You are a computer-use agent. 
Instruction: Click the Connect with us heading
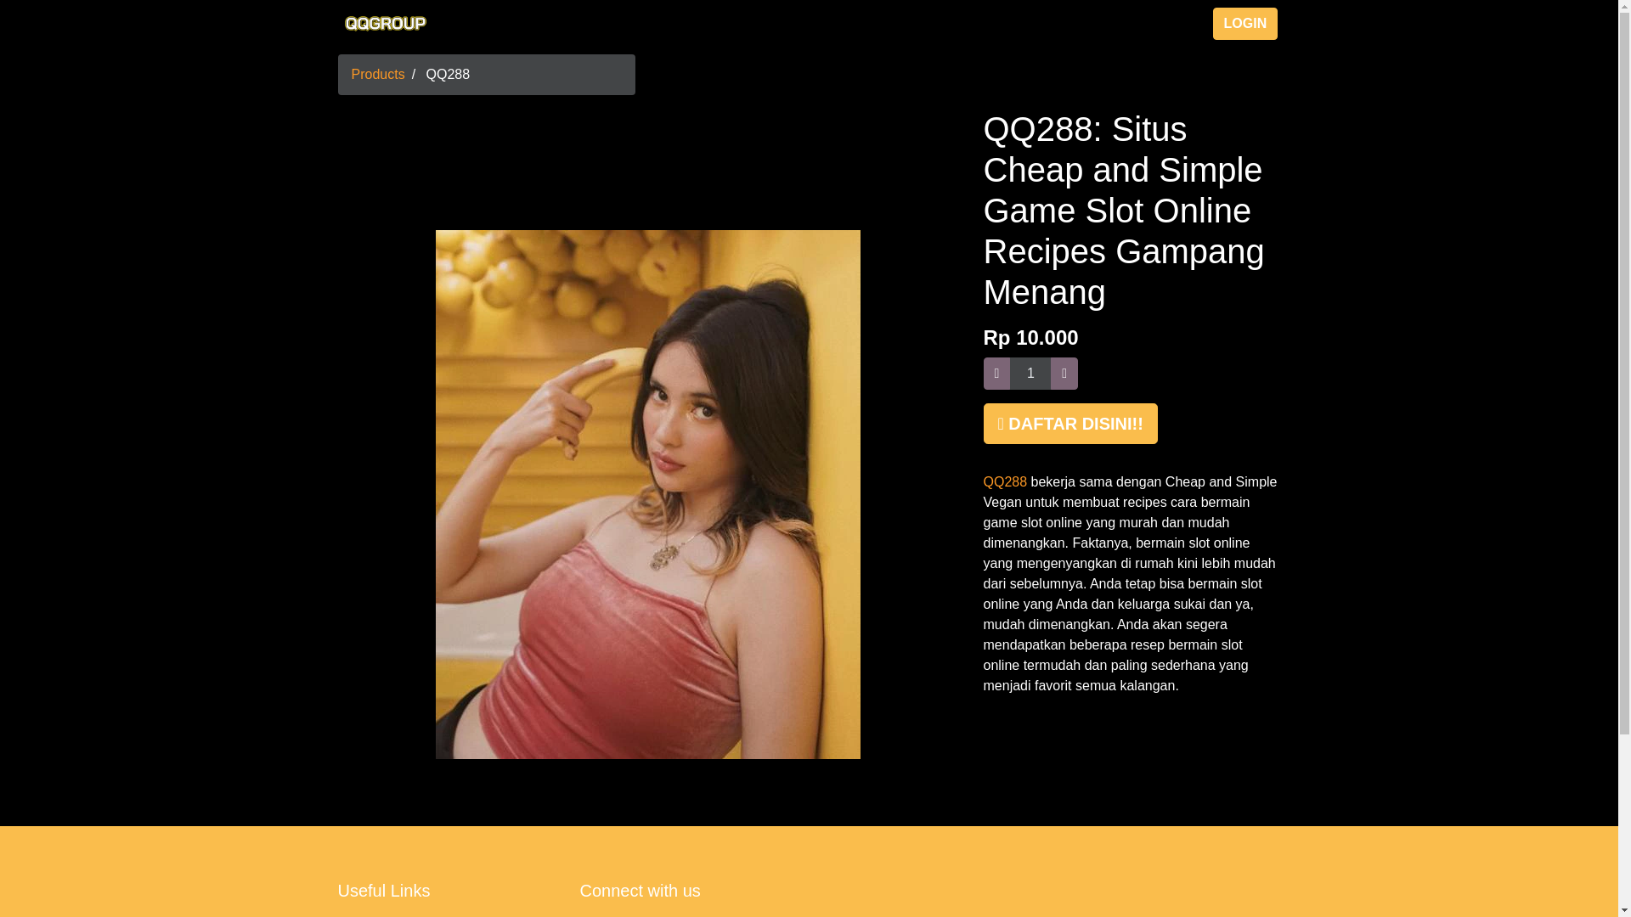click(640, 891)
